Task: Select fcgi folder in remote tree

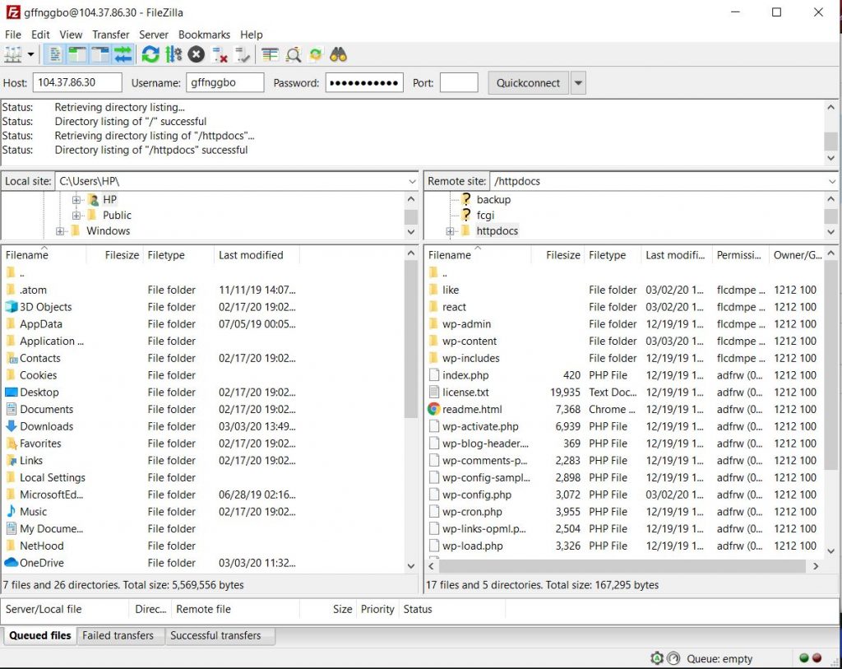Action: tap(485, 215)
